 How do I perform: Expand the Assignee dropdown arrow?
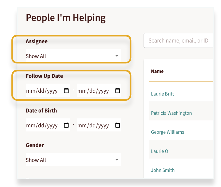click(x=117, y=56)
